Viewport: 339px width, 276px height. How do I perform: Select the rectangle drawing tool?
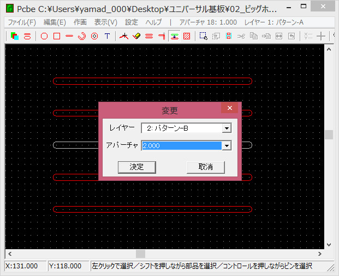(x=57, y=36)
